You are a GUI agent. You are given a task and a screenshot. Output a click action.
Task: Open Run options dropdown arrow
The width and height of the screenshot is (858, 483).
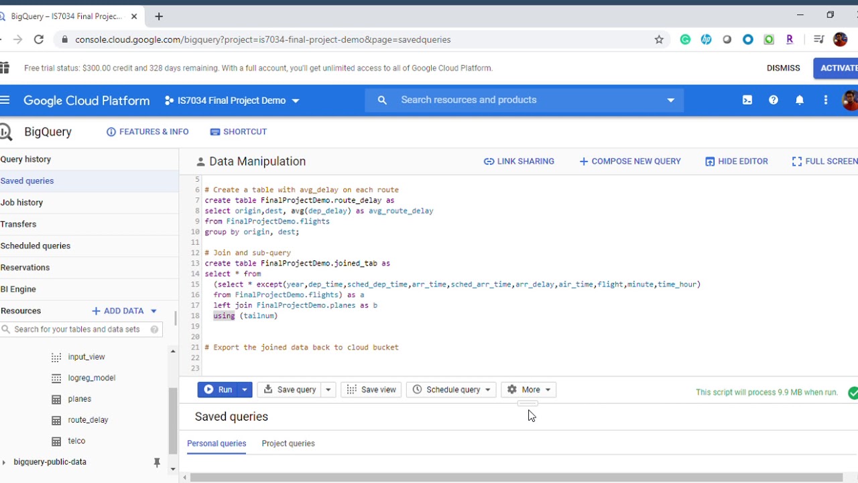coord(245,390)
